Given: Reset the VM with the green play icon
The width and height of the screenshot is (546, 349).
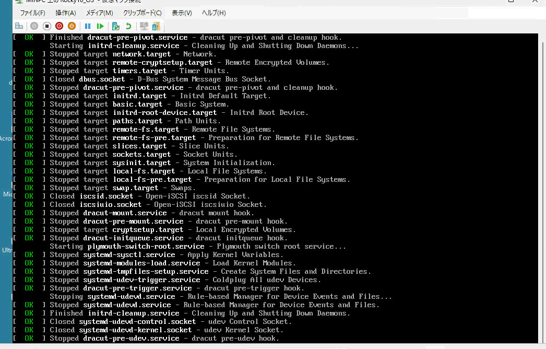Looking at the screenshot, I should tap(100, 26).
